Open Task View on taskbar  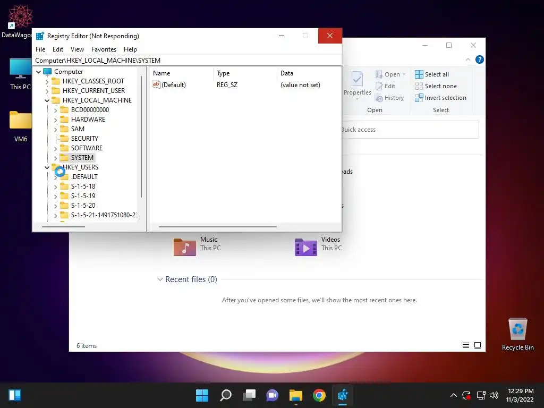(x=249, y=395)
